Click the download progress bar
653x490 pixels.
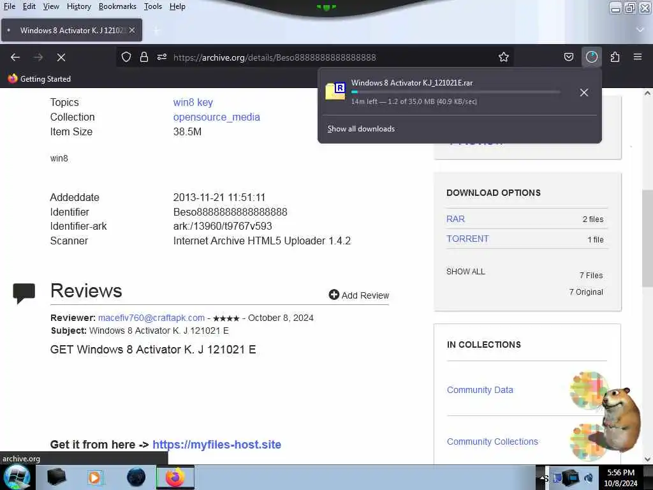455,92
